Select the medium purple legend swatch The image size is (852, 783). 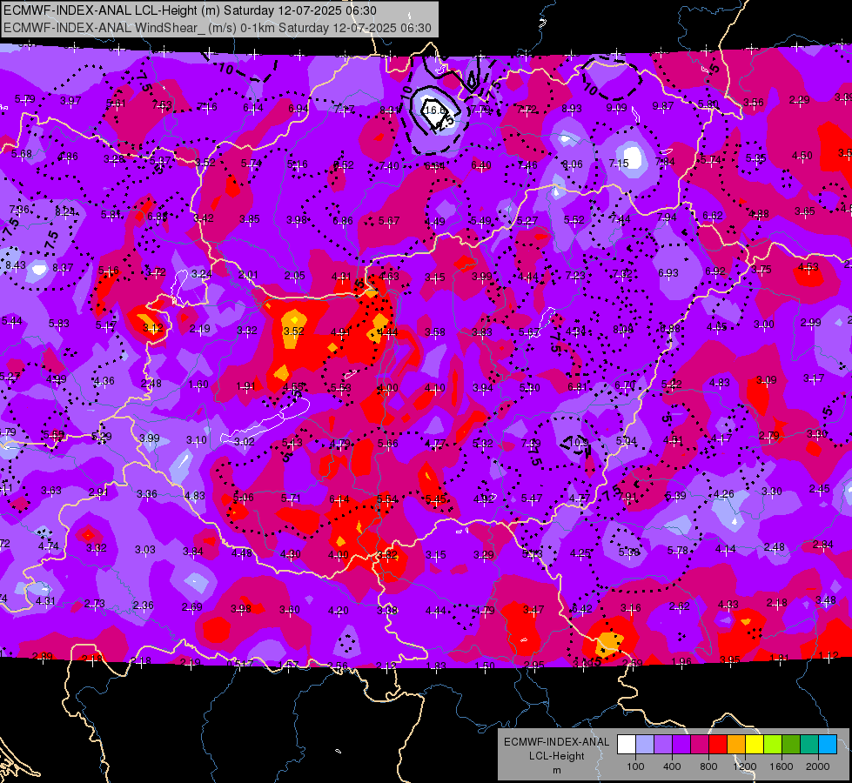[x=663, y=744]
